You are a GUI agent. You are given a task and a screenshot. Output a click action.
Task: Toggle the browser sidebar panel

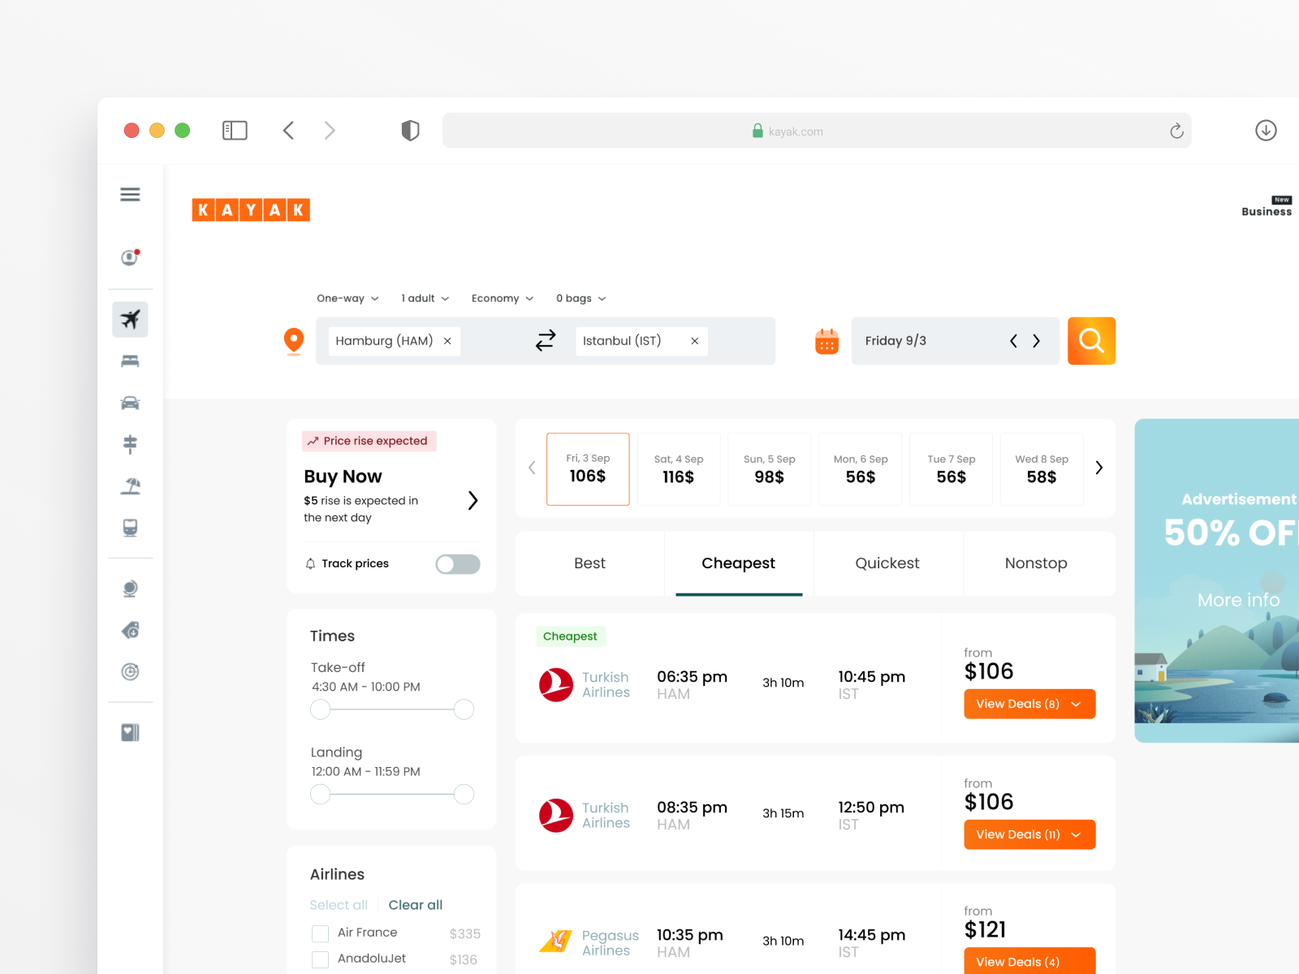(x=235, y=131)
